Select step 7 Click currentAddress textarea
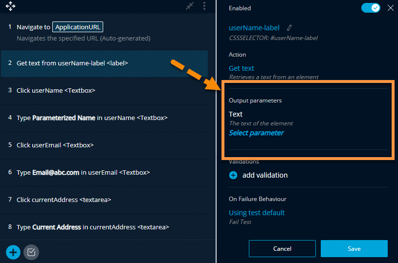 point(104,200)
